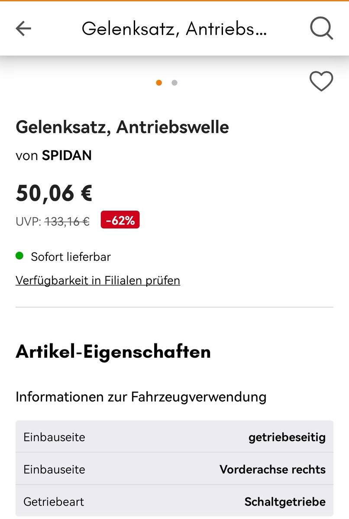Viewport: 349px width, 519px height.
Task: Tap the truncated header title "Gelenksatz, Antriebs…"
Action: coord(174,29)
